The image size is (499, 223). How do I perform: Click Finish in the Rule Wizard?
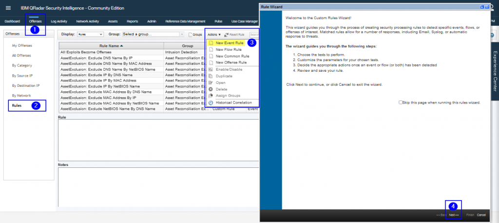tap(470, 215)
